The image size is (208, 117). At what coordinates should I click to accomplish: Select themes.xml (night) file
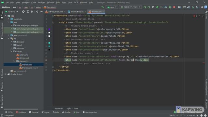29,68
